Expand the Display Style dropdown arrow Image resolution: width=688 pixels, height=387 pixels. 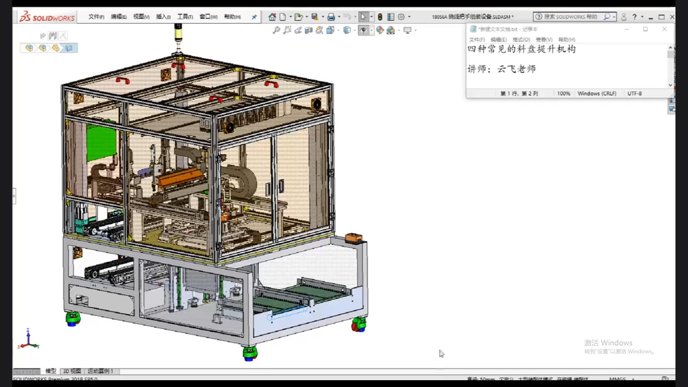coord(355,30)
